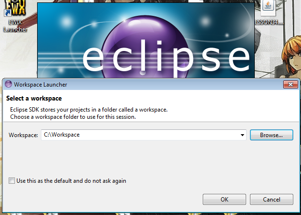Confirm the workspace with OK button

(224, 200)
